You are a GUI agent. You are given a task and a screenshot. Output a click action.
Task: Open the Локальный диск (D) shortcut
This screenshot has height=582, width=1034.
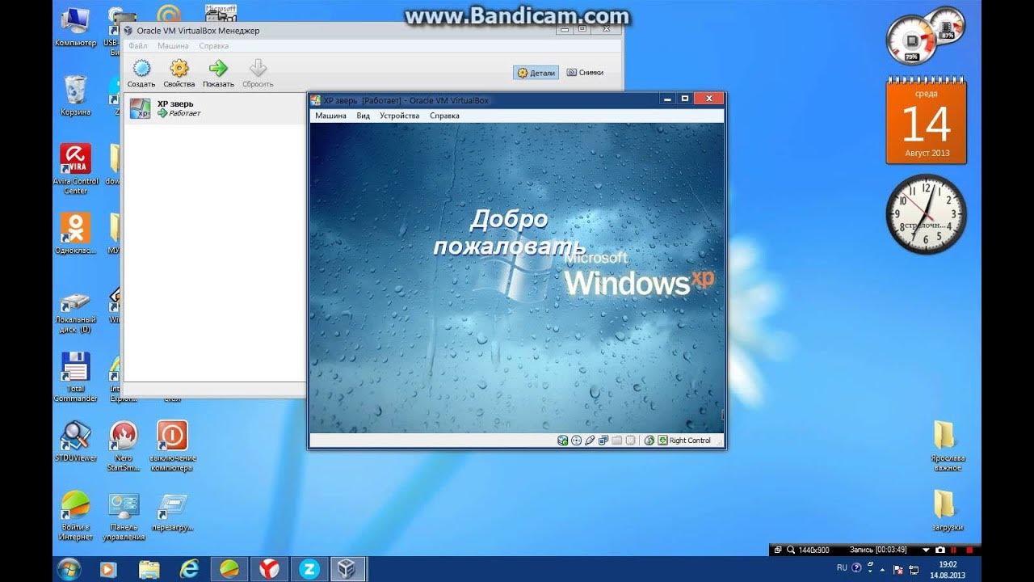tap(76, 313)
